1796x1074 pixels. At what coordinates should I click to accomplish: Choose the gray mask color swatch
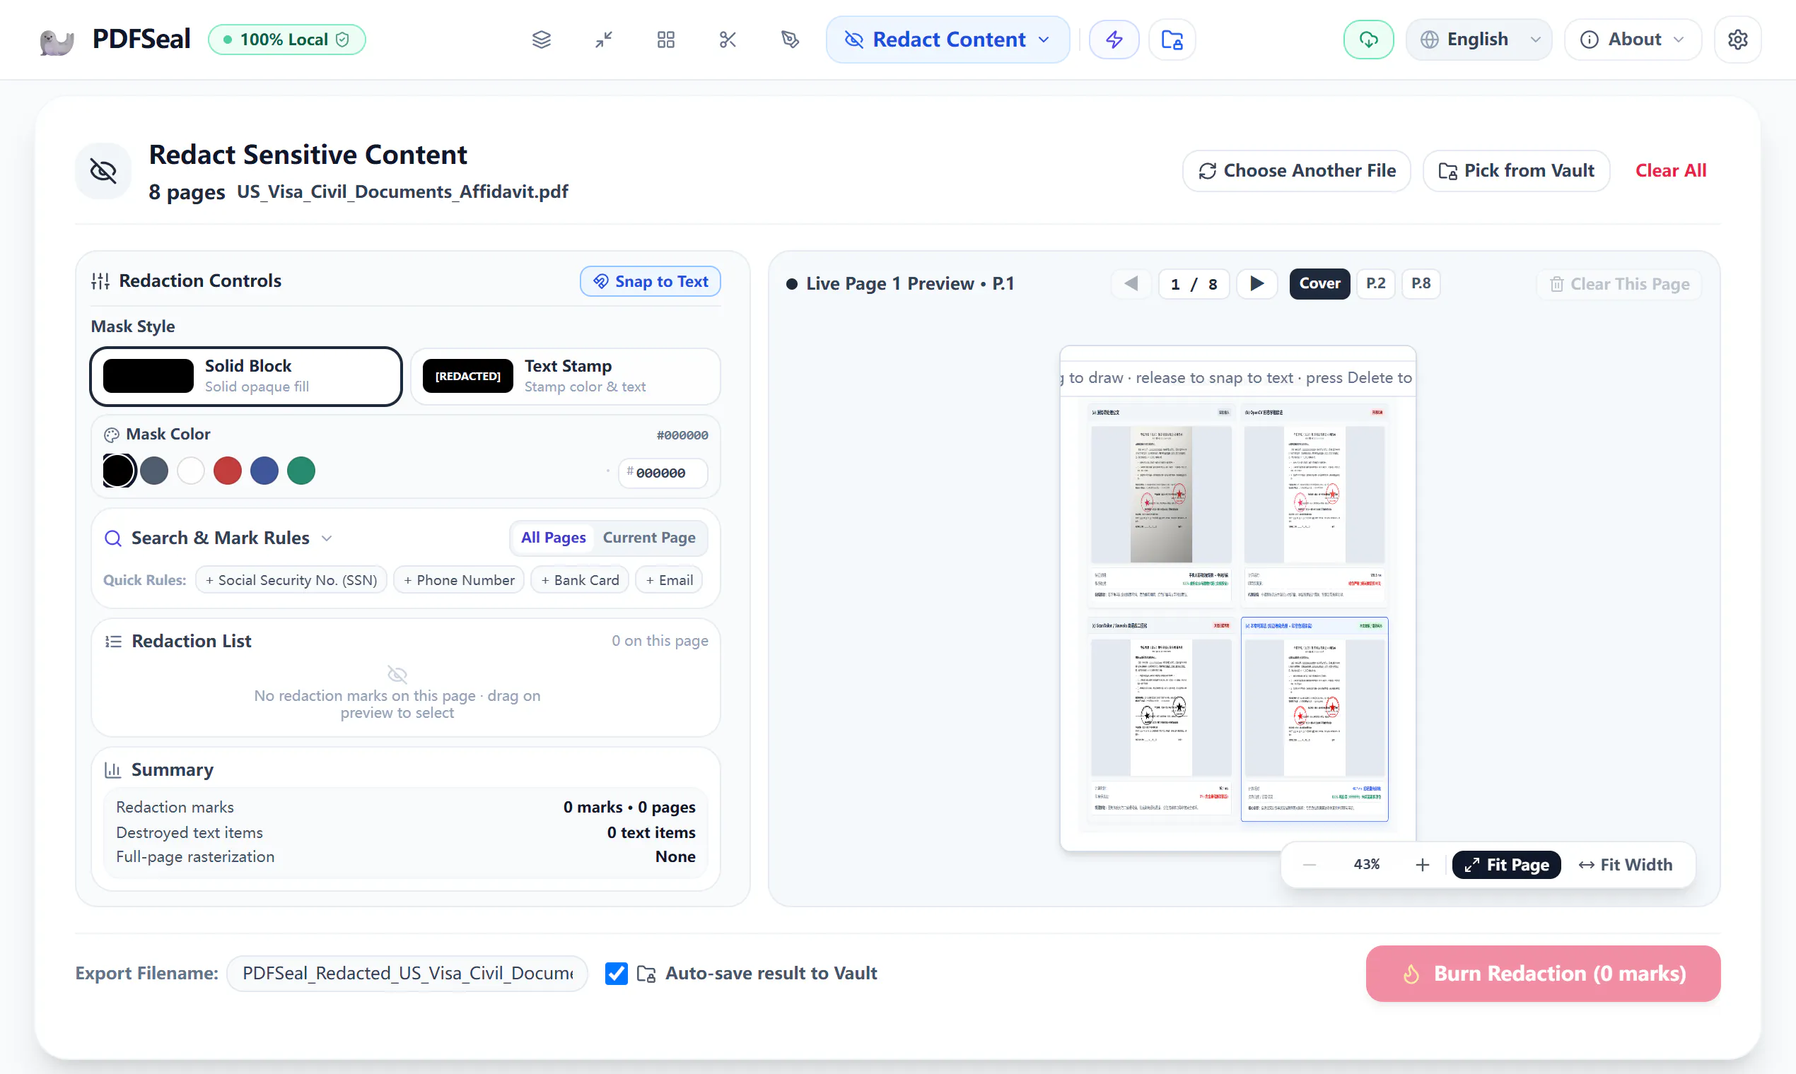tap(154, 471)
